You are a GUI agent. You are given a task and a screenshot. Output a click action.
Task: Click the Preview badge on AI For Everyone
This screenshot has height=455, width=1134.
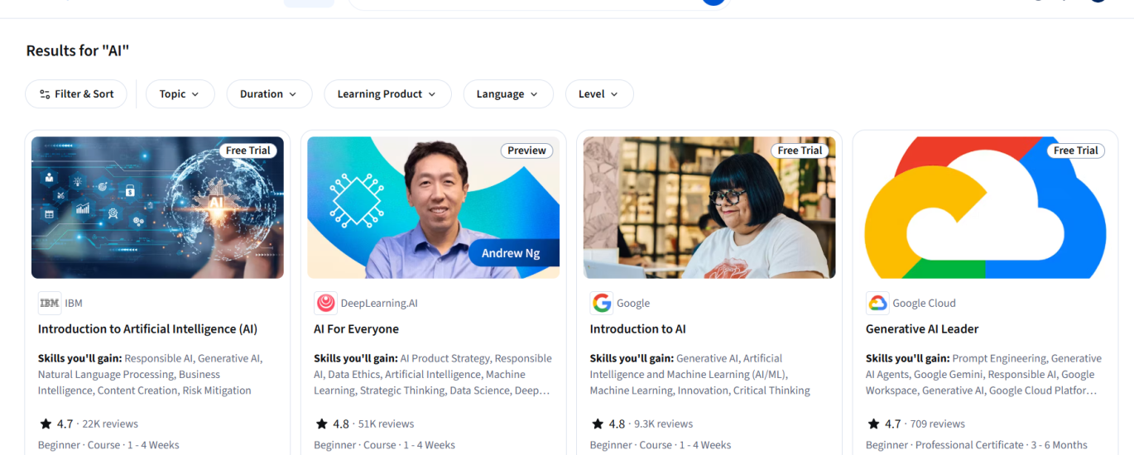point(526,151)
